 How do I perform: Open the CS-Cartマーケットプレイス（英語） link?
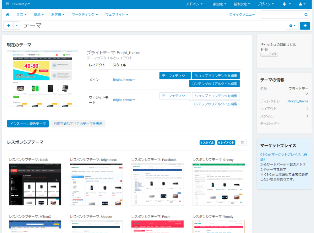pyautogui.click(x=284, y=157)
